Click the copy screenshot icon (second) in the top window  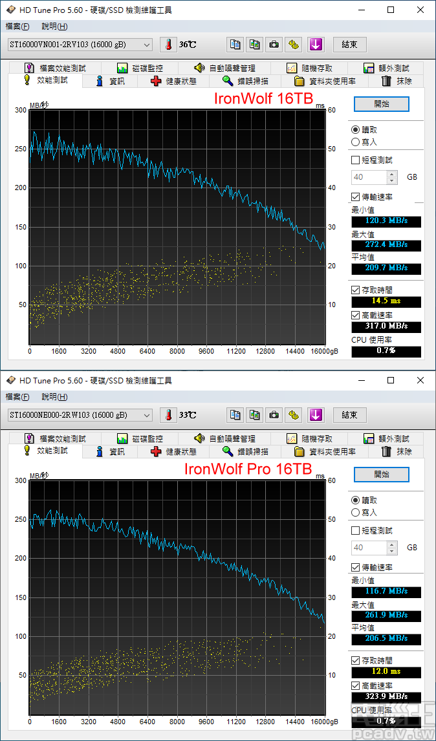[255, 45]
